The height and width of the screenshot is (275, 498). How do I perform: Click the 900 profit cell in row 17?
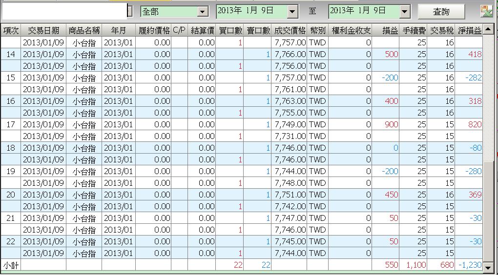tap(386, 124)
